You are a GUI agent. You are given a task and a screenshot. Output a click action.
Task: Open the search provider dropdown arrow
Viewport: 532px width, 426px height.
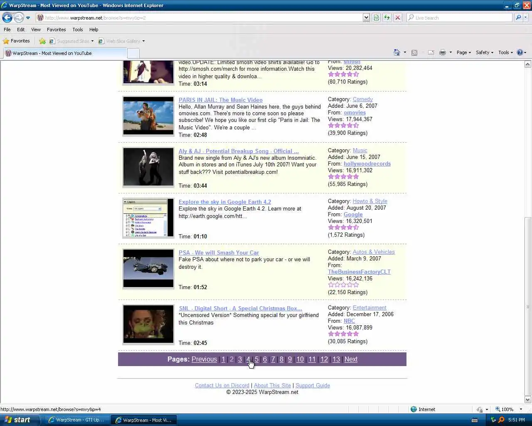[526, 17]
